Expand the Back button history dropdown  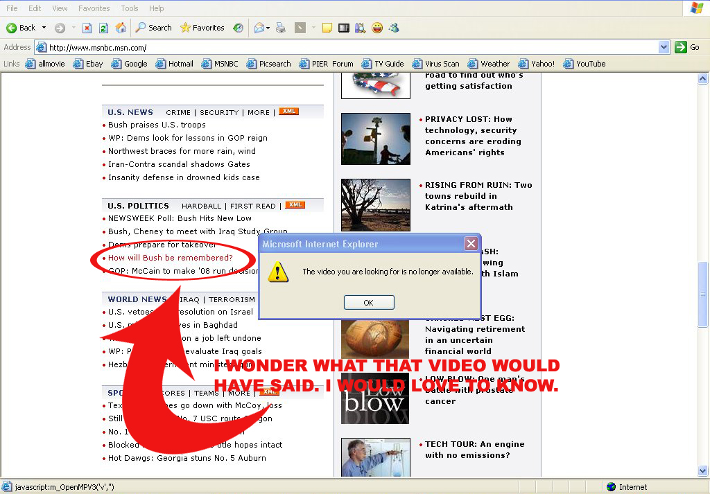[44, 28]
